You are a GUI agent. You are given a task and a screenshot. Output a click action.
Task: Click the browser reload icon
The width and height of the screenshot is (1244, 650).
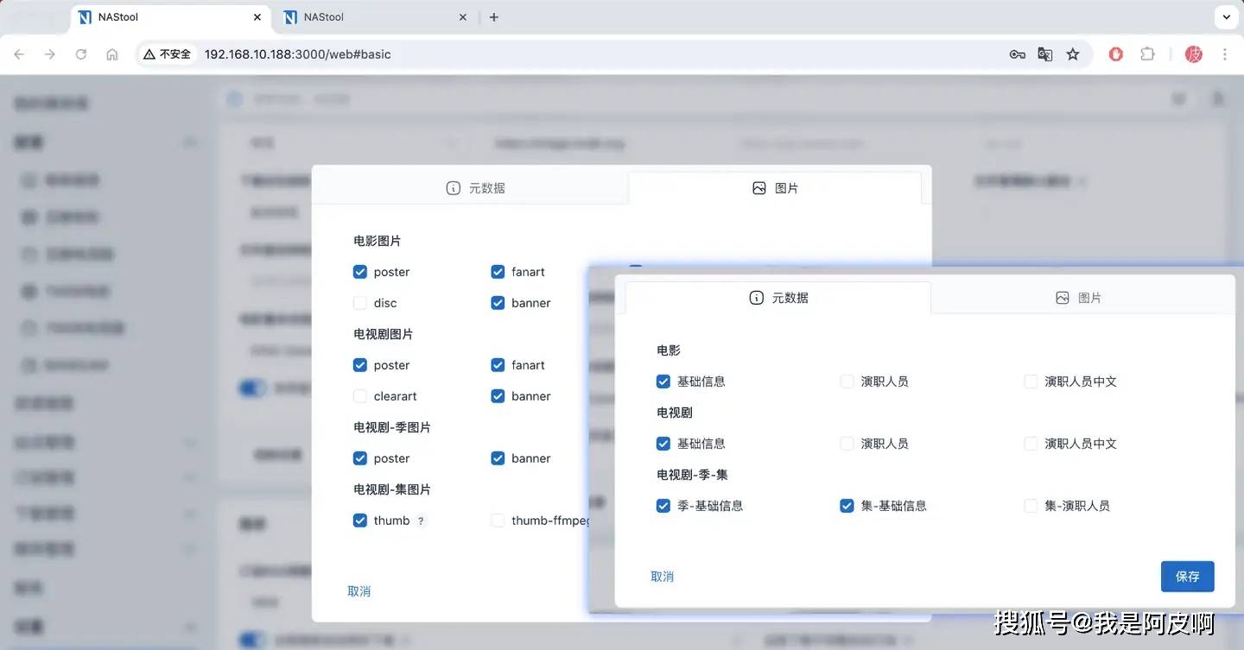pos(81,54)
